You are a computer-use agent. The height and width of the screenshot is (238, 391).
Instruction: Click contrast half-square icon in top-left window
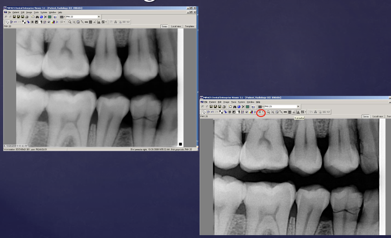(x=36, y=22)
